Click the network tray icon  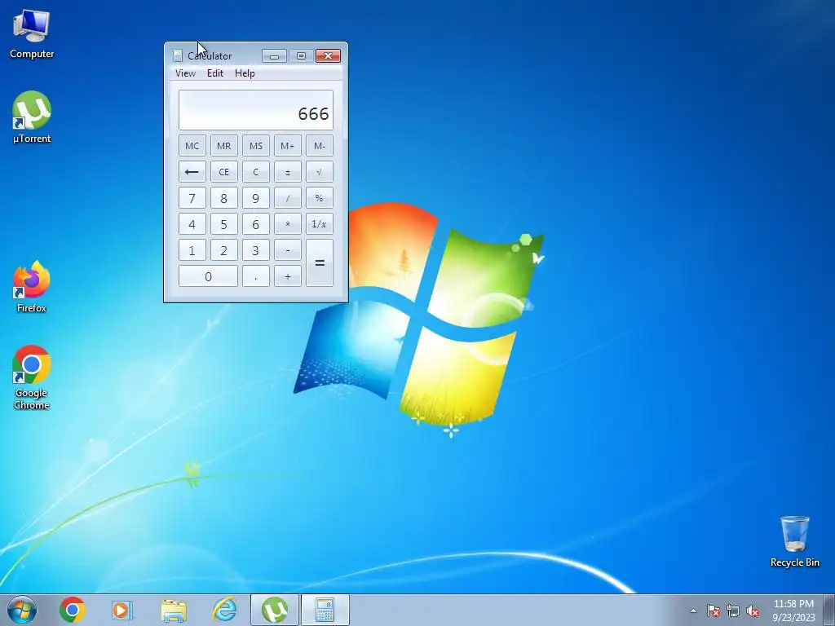click(x=733, y=611)
